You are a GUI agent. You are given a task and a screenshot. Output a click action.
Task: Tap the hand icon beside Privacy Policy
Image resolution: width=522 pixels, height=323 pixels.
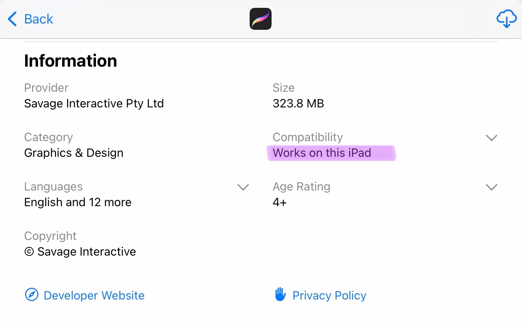coord(280,295)
